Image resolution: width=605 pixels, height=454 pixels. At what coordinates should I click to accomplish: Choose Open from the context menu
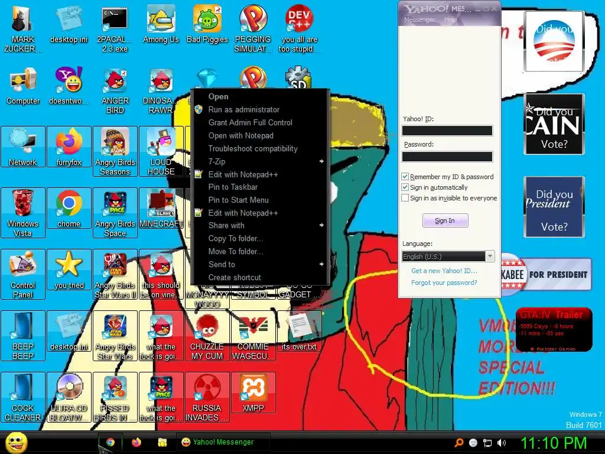260,96
